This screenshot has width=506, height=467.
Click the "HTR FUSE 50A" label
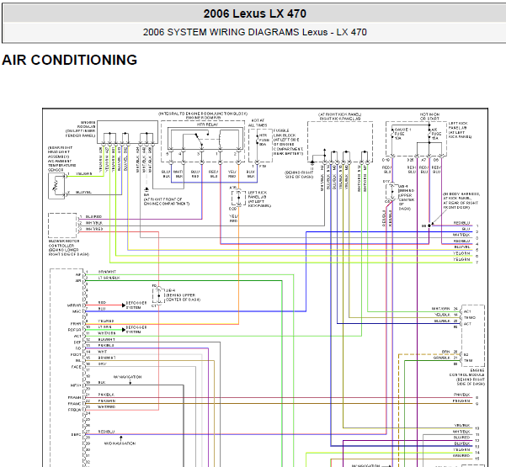coord(264,140)
